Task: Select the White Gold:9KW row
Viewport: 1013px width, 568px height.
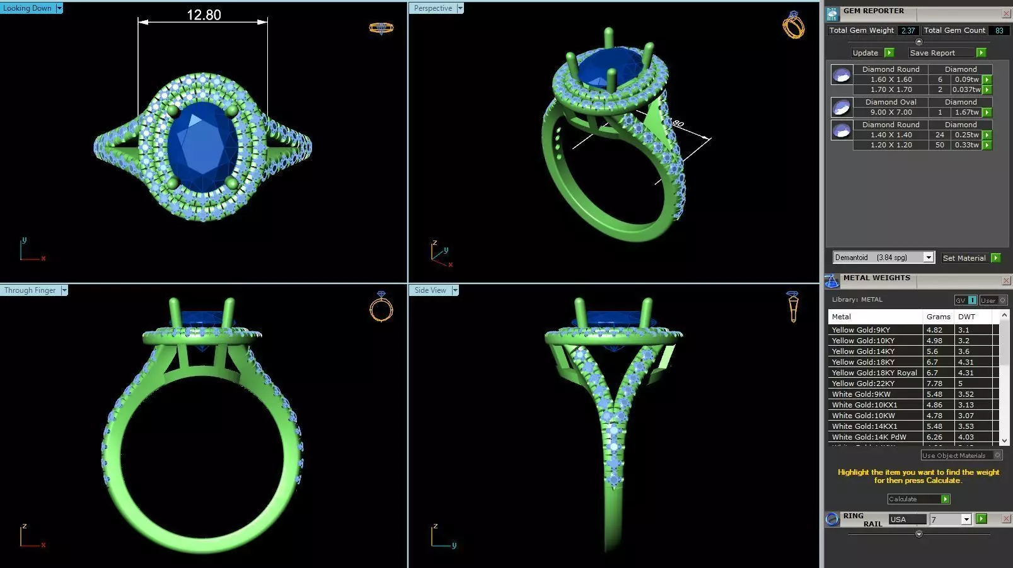Action: 913,394
